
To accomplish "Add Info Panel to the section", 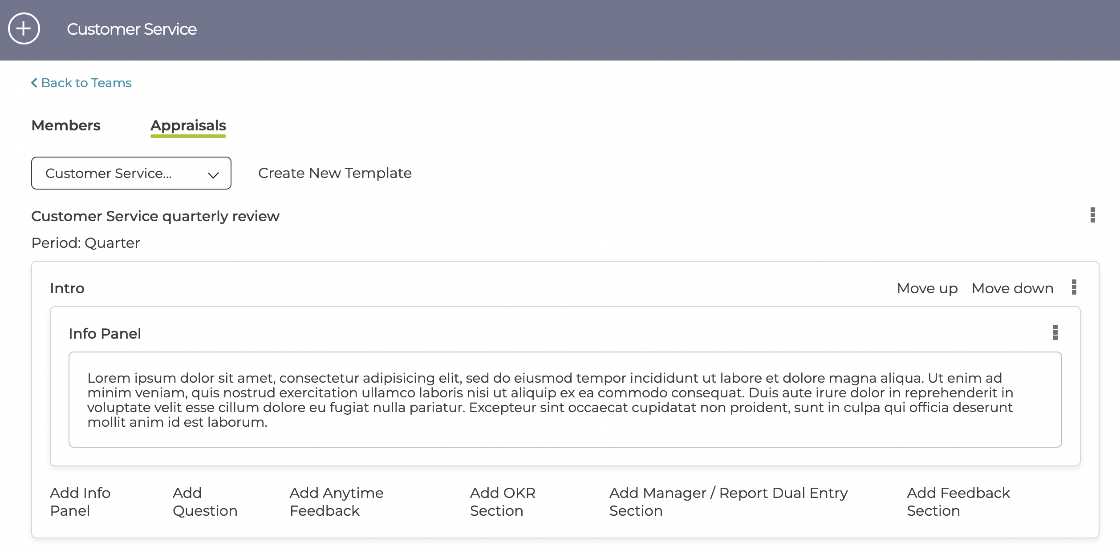I will pos(80,501).
